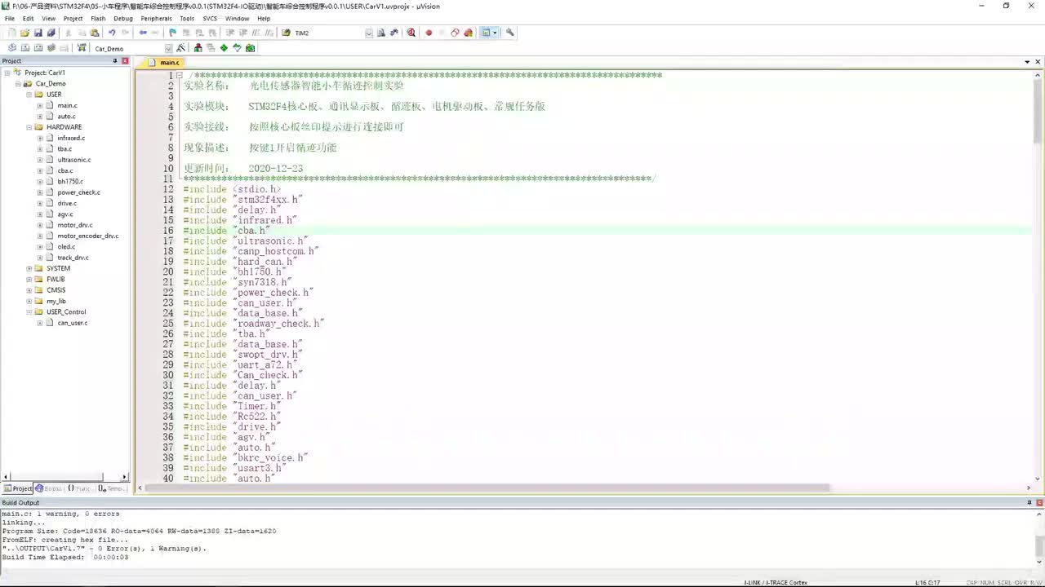Screen dimensions: 1045x587
Task: Open the TIM2 find text dropdown
Action: point(369,33)
